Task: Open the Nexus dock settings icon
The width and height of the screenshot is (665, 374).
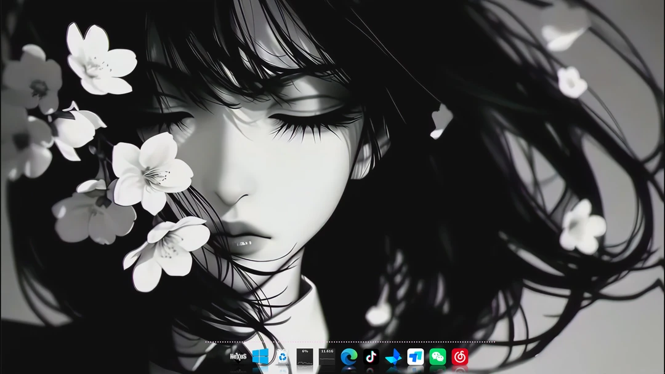Action: (x=238, y=357)
